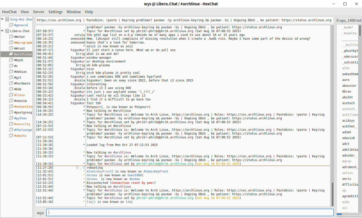
Task: Click the #kde channel icon
Action: (11, 89)
